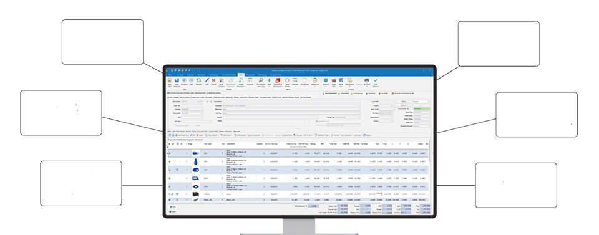This screenshot has width=599, height=235.
Task: Open the Purchasing ribbon tab
Action: tap(263, 75)
